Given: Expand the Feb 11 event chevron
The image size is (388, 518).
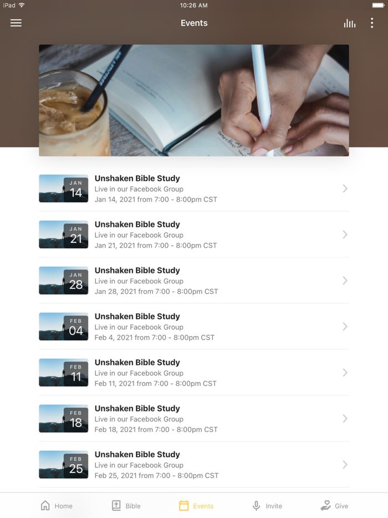Looking at the screenshot, I should point(345,373).
